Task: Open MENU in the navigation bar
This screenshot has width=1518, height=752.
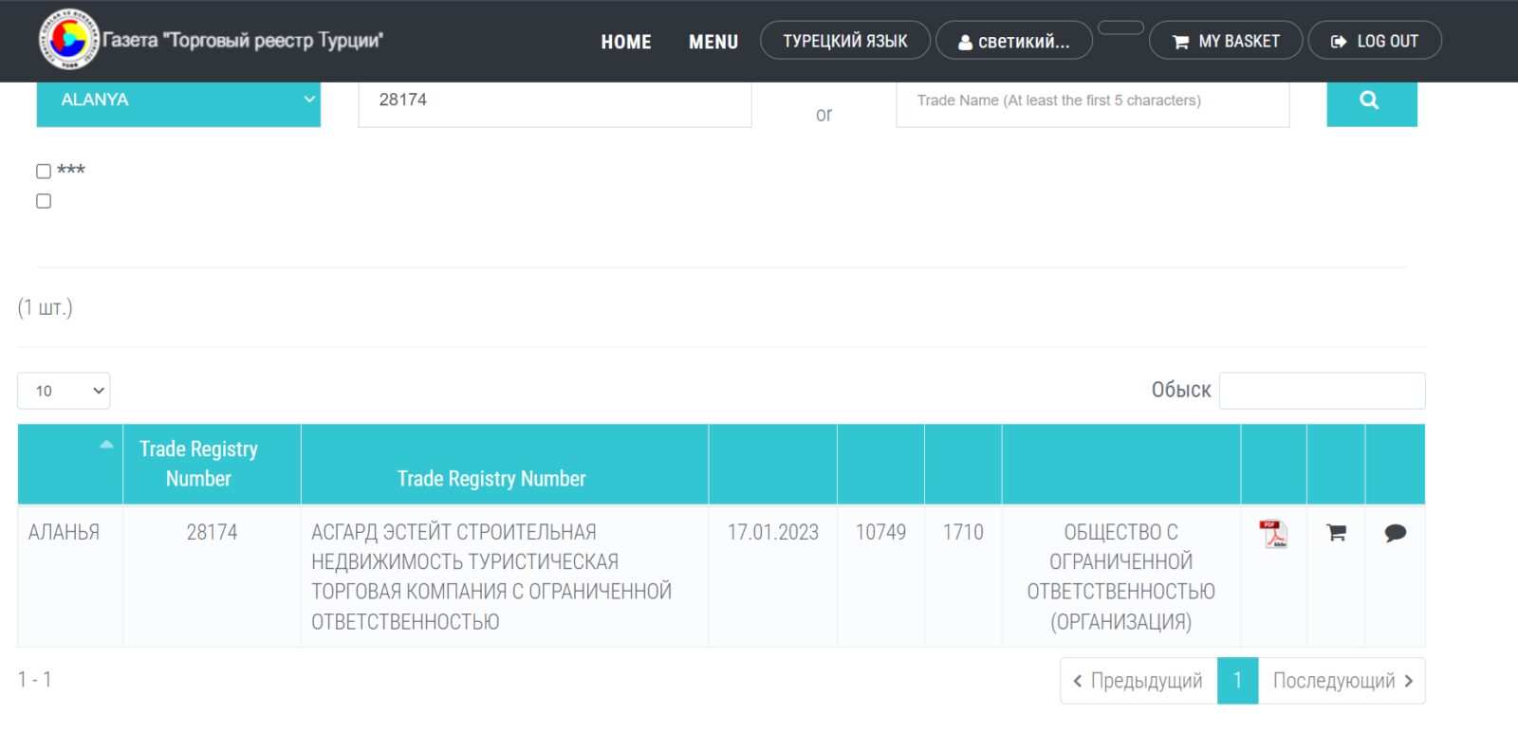Action: 713,42
